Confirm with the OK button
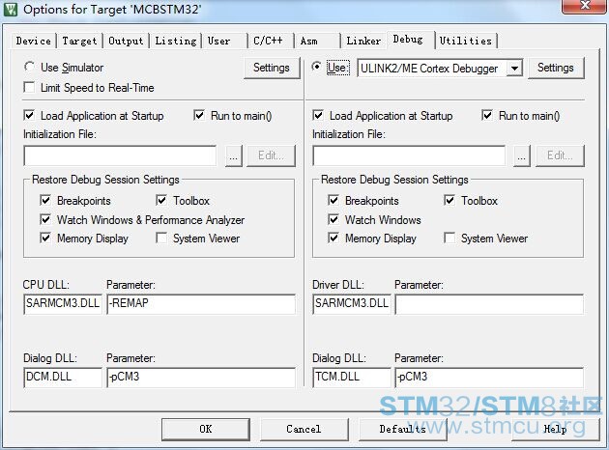This screenshot has height=450, width=609. pos(206,429)
